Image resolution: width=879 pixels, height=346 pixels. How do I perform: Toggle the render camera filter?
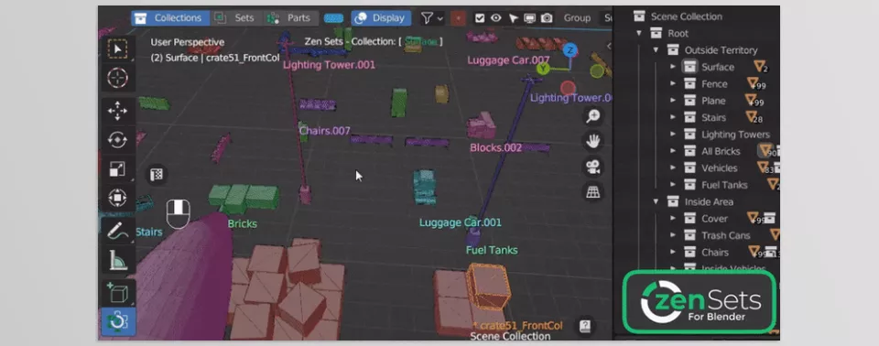click(547, 18)
